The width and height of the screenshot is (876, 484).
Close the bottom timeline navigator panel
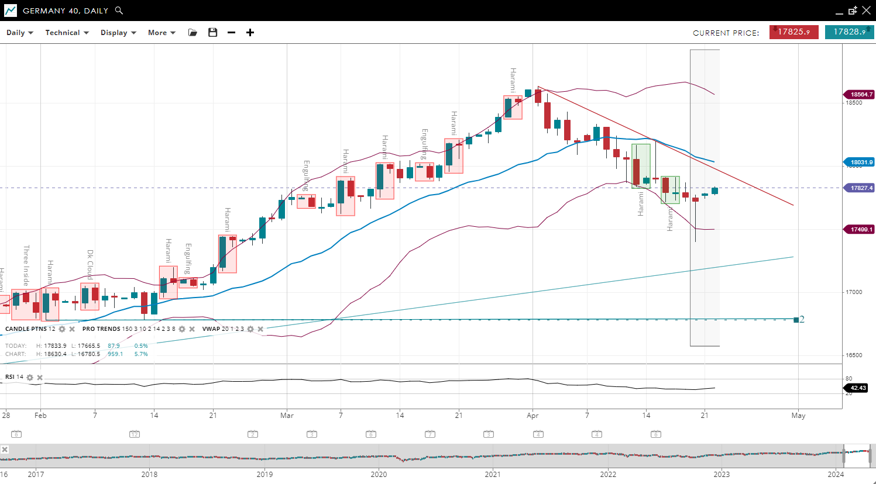pos(5,450)
